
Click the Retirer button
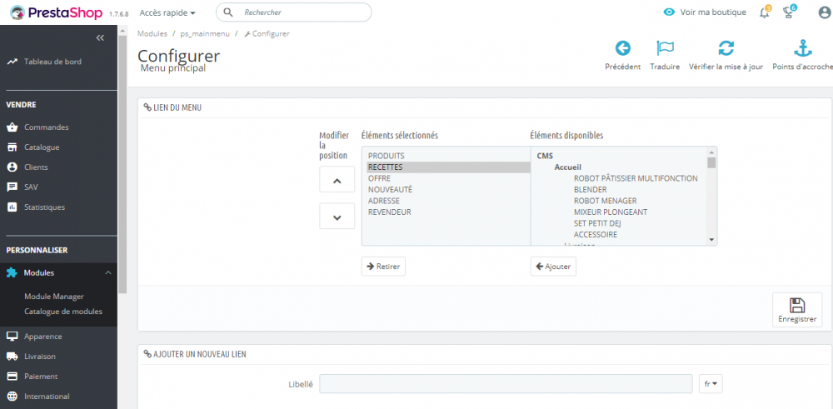tap(383, 267)
